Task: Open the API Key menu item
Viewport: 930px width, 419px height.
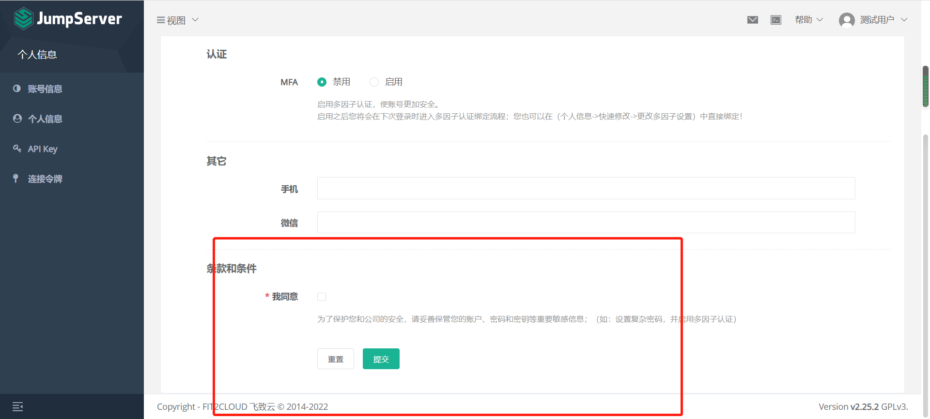Action: [43, 149]
